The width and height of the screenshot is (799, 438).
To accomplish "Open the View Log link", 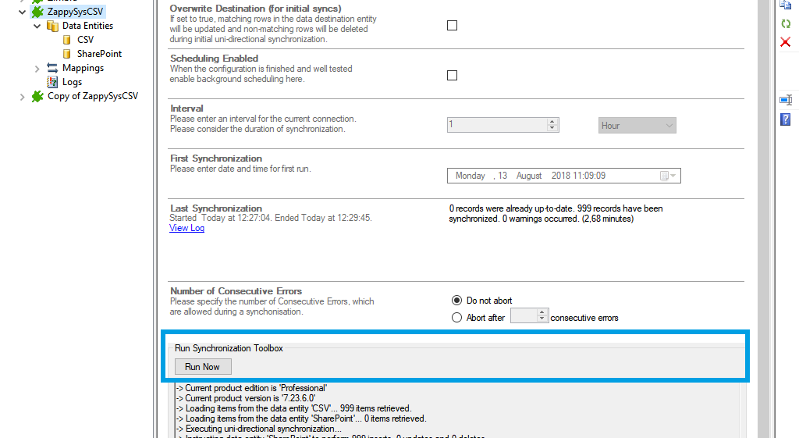I will (x=186, y=228).
